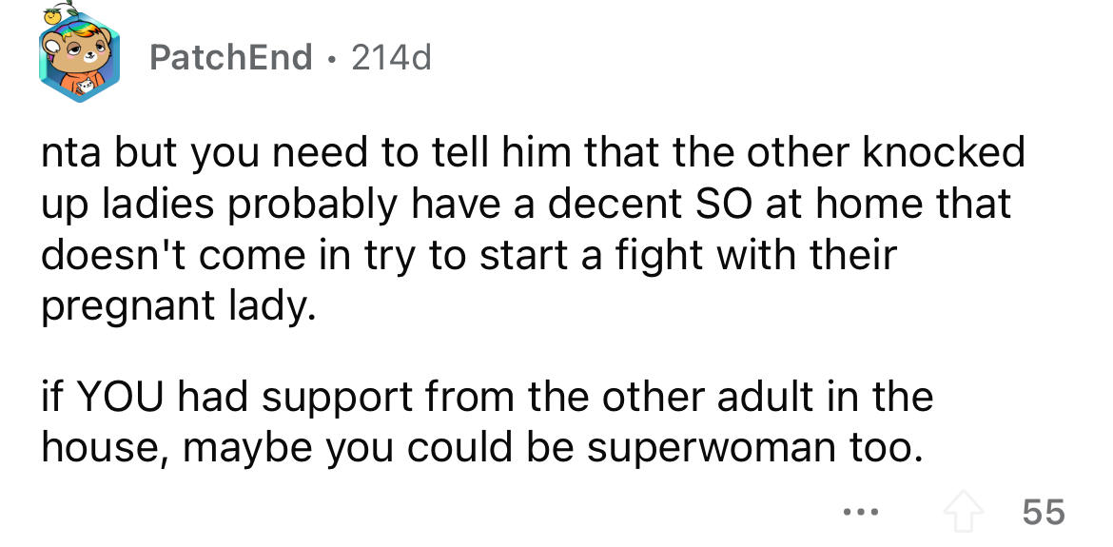Select the paragraph beginning 'if YOU had support'
Screen dimensions: 1113x547
[x=486, y=421]
